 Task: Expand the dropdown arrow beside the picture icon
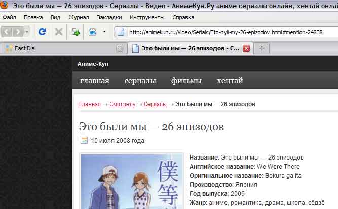point(104,32)
